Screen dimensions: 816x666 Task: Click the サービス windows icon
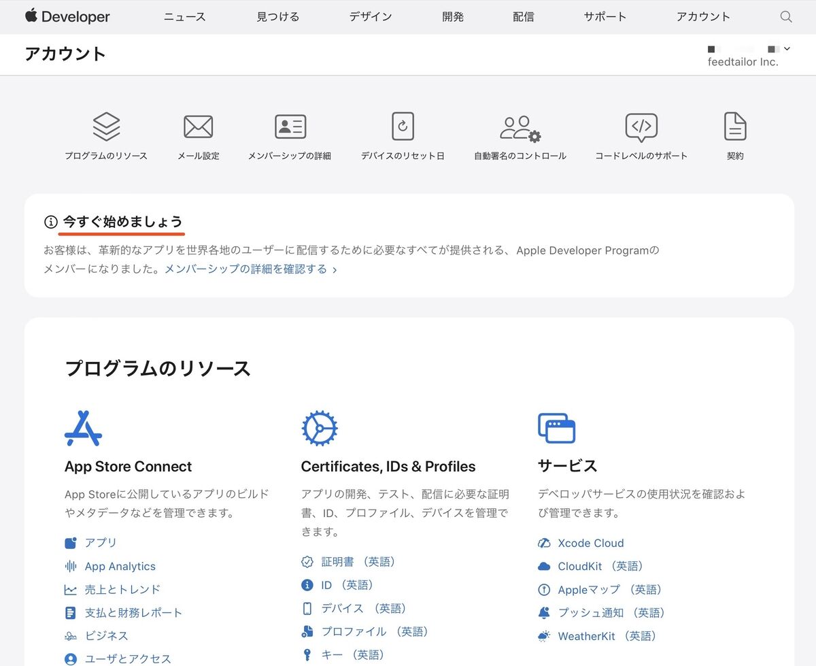pos(556,428)
